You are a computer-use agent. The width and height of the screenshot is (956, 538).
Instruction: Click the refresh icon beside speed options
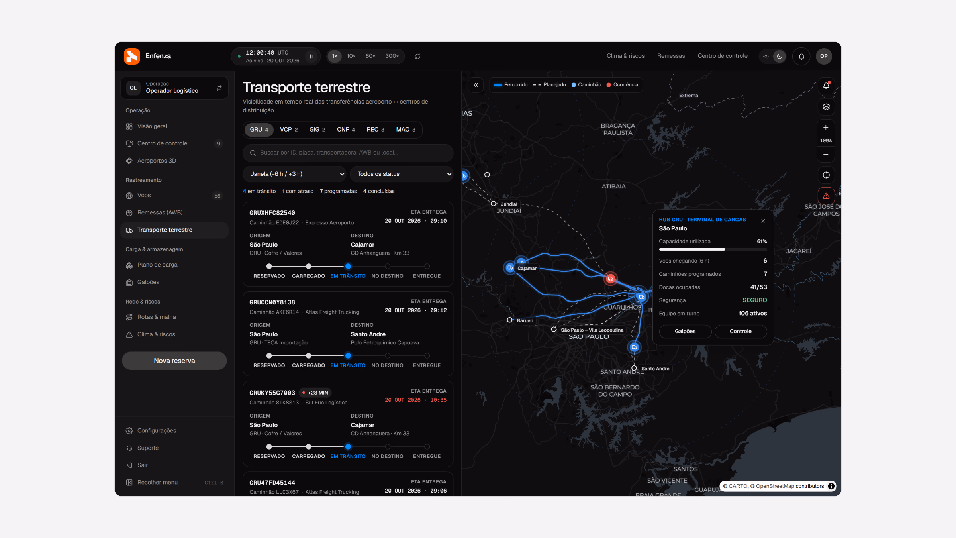(x=417, y=56)
